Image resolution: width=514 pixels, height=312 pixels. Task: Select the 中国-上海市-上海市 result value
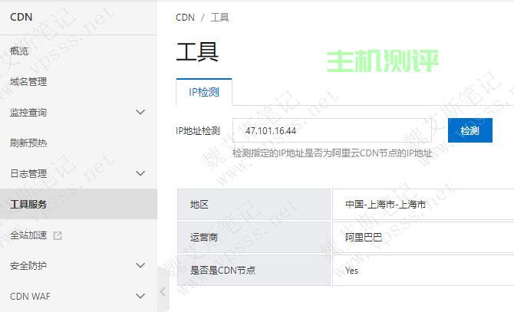click(x=385, y=205)
